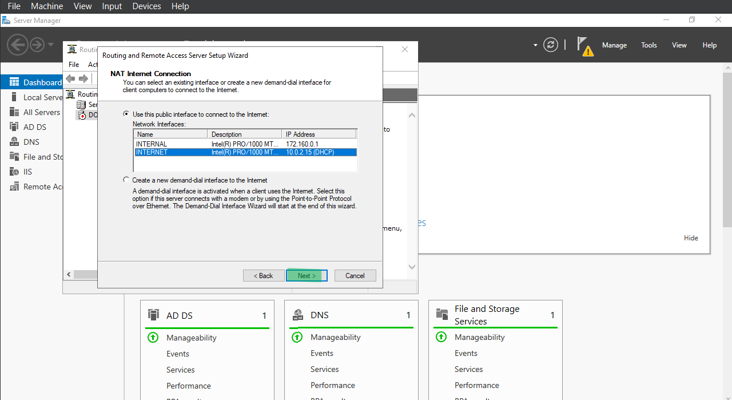
Task: Open Performance in File and Storage tile
Action: pyautogui.click(x=477, y=385)
